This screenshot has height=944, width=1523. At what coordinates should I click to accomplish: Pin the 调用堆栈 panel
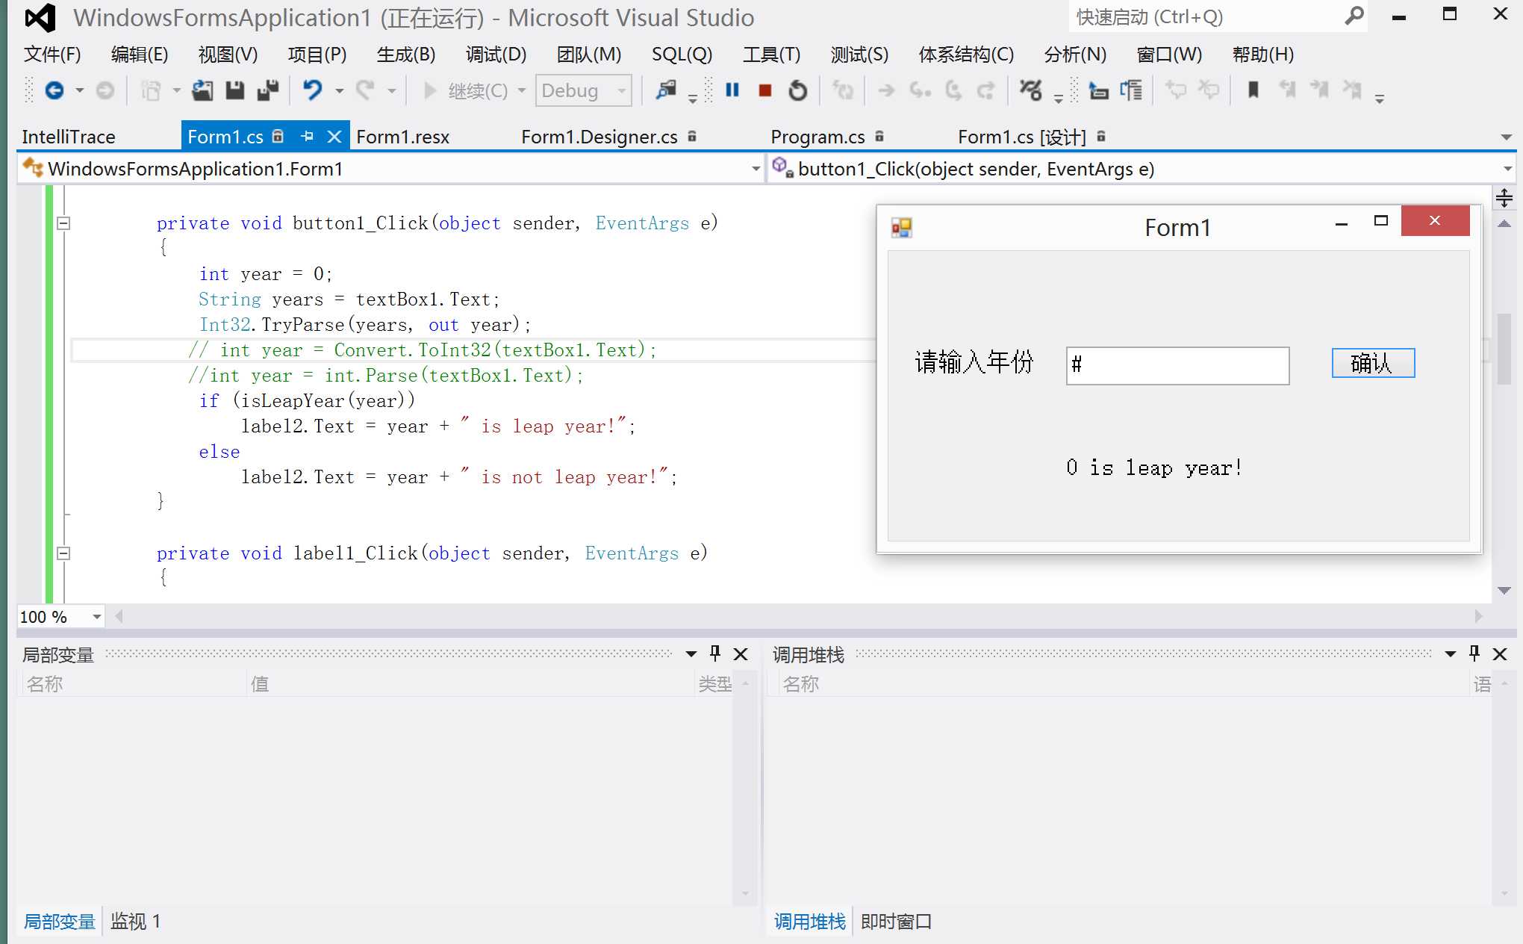1474,653
